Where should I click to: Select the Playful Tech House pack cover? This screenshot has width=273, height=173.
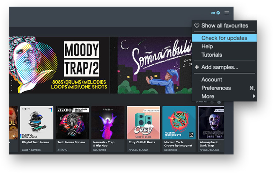click(37, 123)
